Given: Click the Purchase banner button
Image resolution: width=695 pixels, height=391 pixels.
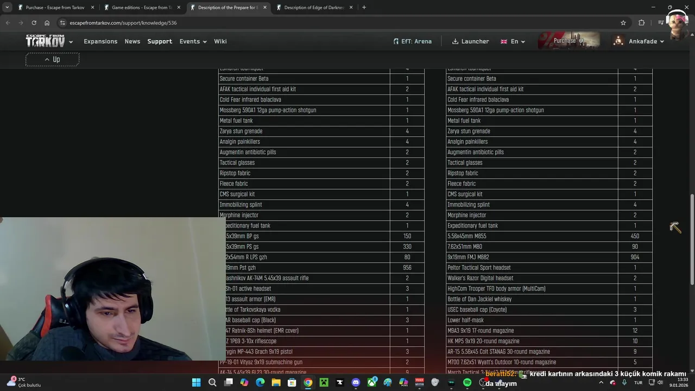Looking at the screenshot, I should click(568, 41).
